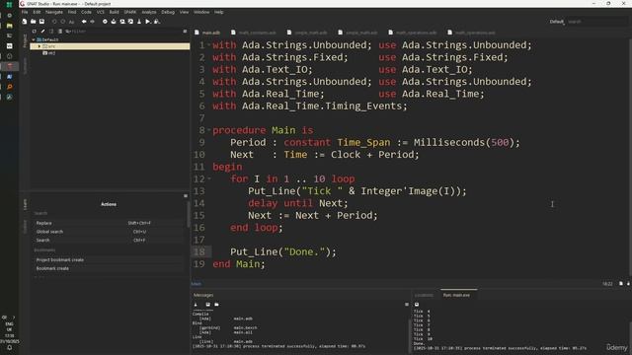Viewport: 632px width, 355px height.
Task: Open the Navigate menu
Action: (54, 12)
